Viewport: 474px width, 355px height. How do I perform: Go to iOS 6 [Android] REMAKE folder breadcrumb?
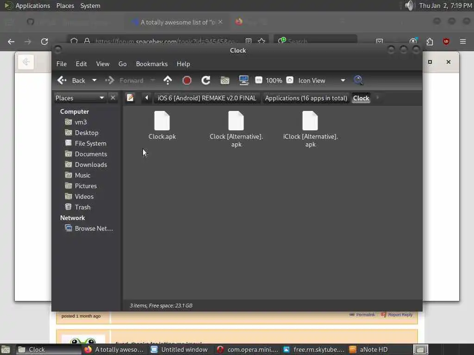207,98
